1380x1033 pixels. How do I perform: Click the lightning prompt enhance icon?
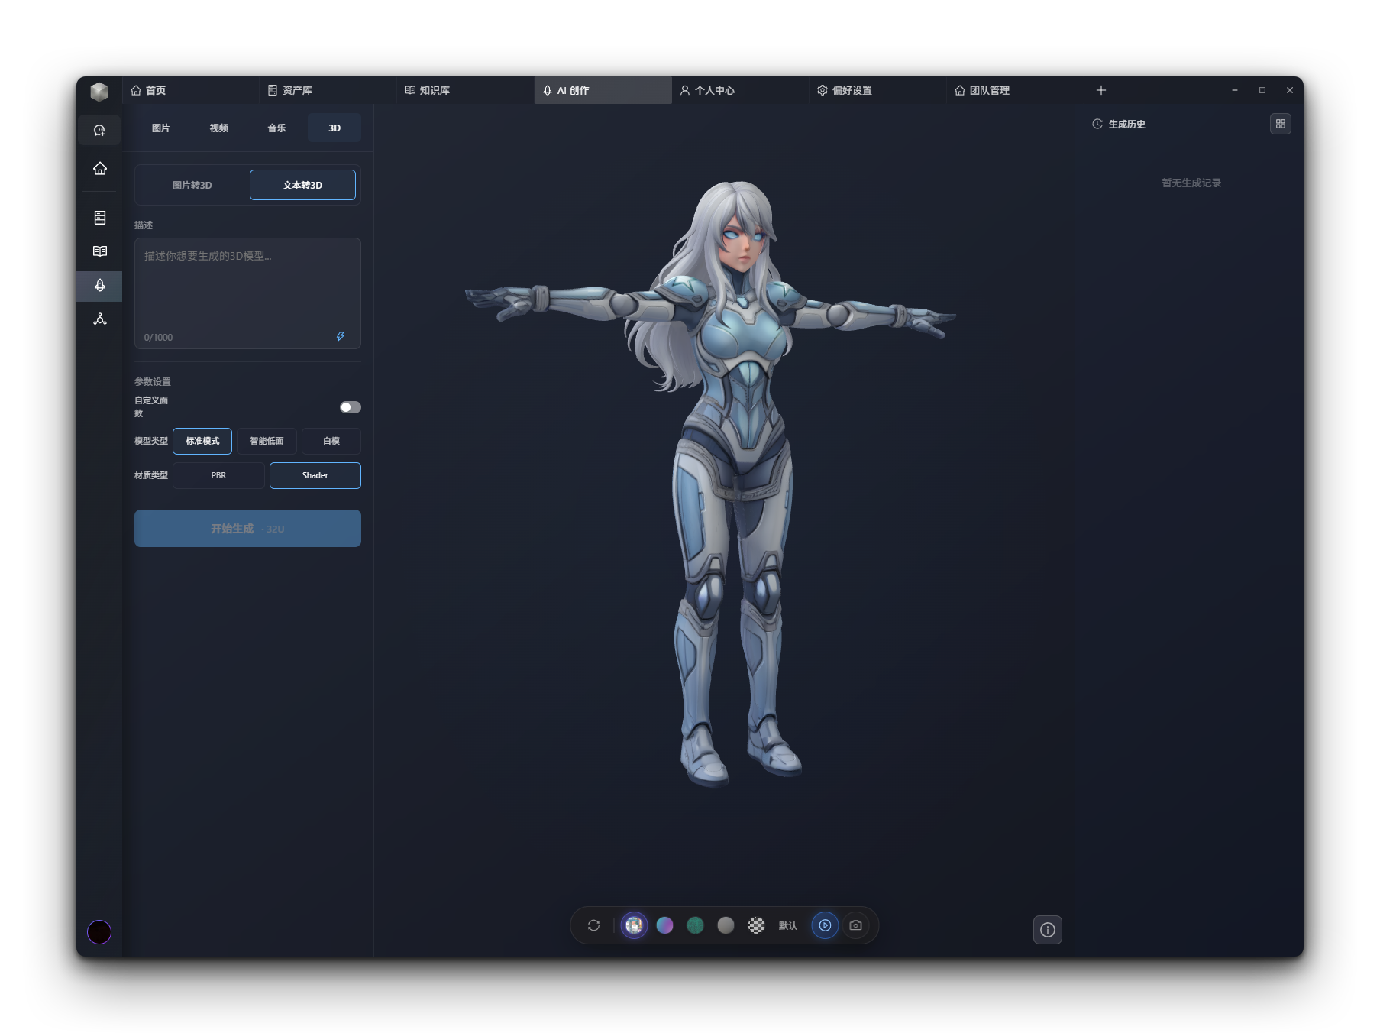341,337
